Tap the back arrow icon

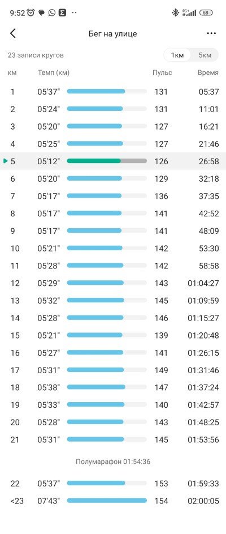click(x=13, y=33)
